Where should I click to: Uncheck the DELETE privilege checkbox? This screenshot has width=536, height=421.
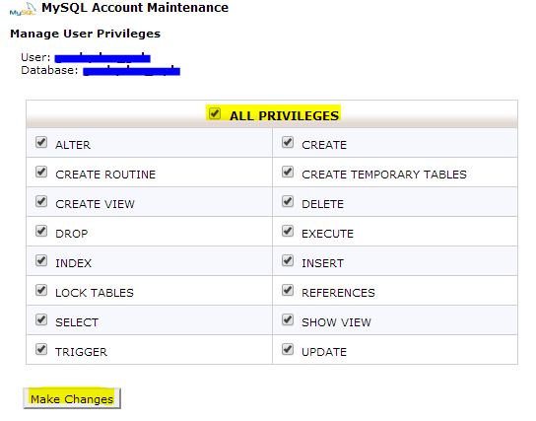[288, 201]
